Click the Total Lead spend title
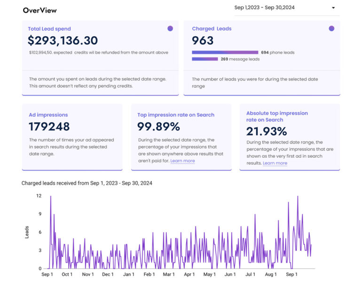The height and width of the screenshot is (287, 361). pos(49,29)
